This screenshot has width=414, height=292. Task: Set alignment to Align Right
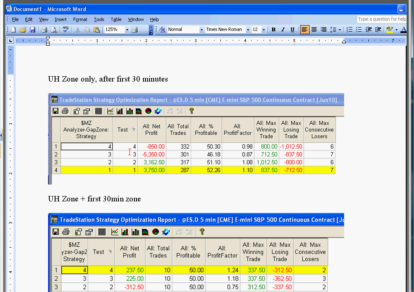point(324,30)
